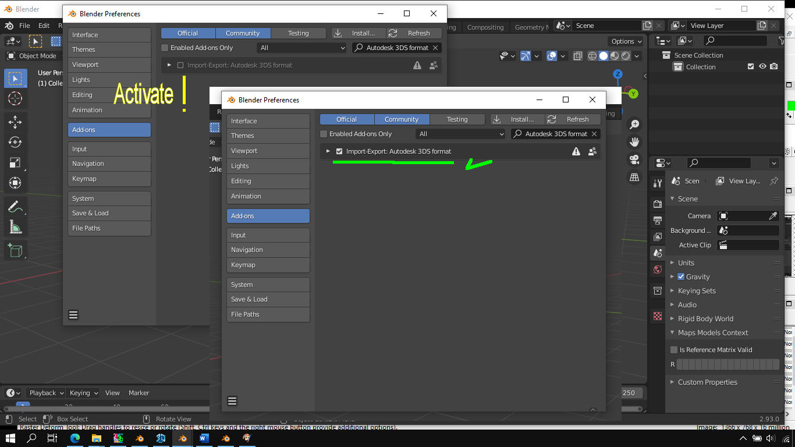The height and width of the screenshot is (447, 795).
Task: Switch perspective/orthographic with the grid gizmo
Action: click(x=634, y=177)
